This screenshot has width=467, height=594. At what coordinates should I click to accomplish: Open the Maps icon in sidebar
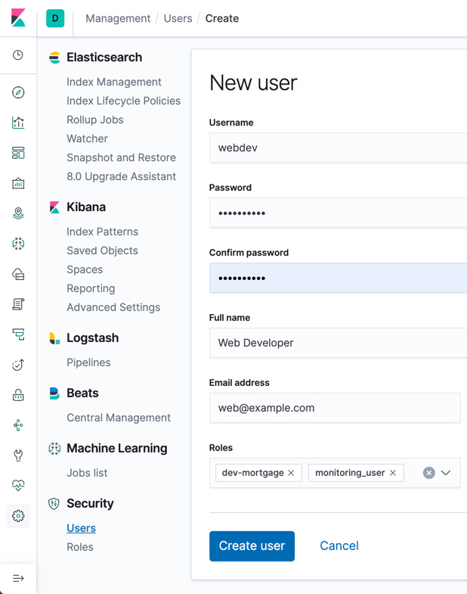(18, 213)
